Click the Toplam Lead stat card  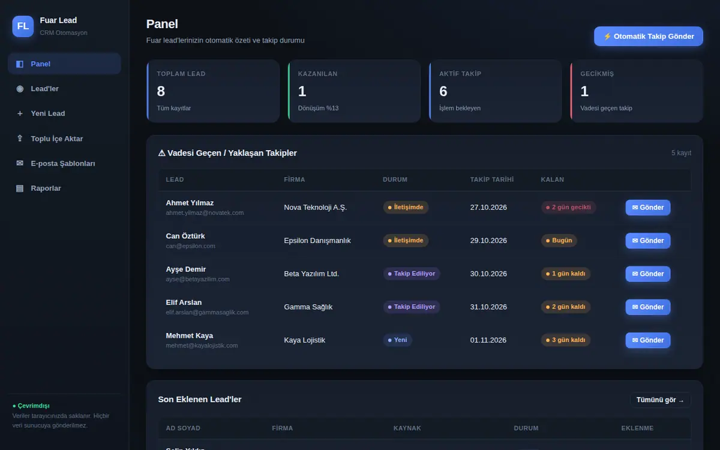click(x=213, y=91)
